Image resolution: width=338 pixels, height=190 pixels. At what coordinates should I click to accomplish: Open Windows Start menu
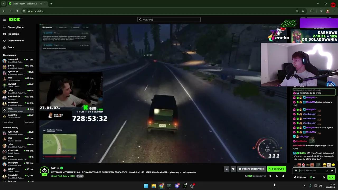[146, 186]
